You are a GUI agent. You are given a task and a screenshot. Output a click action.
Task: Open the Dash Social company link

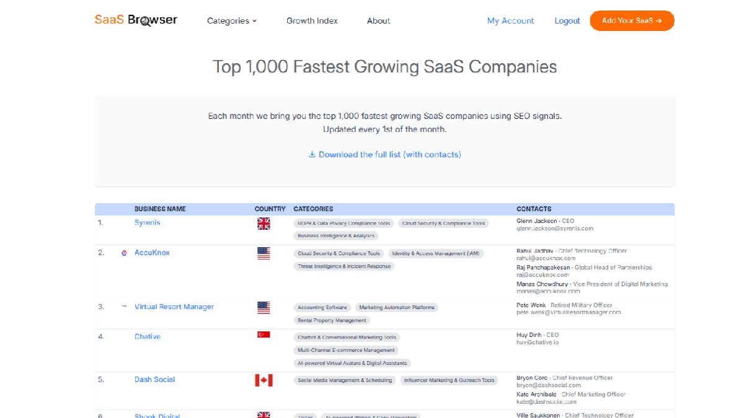[154, 380]
